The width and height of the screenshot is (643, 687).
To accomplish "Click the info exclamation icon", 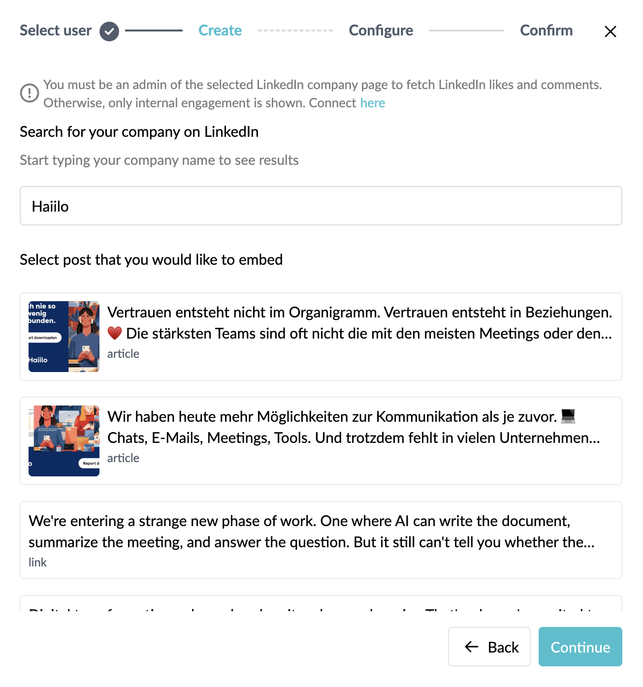I will point(30,93).
